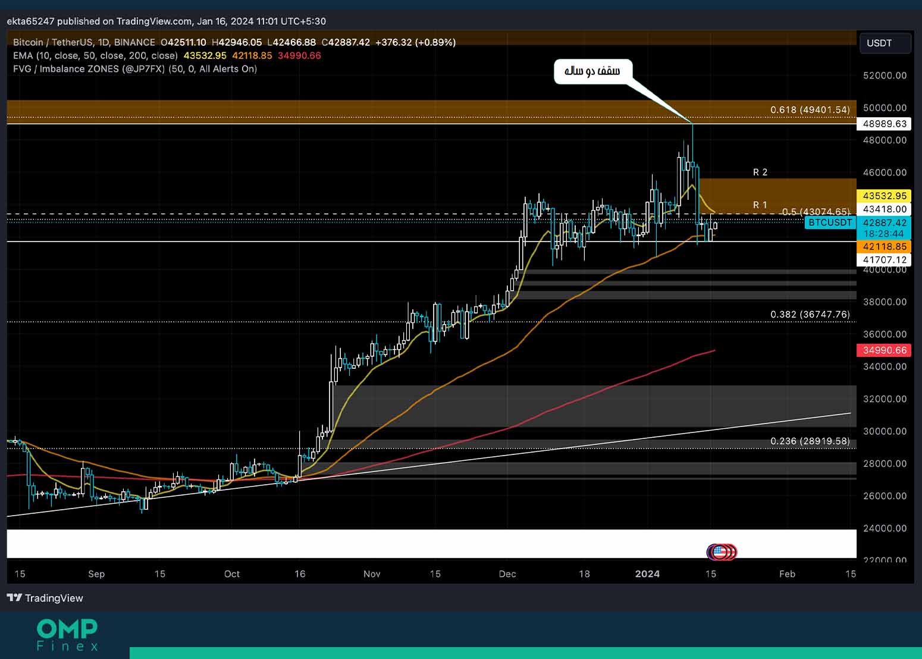This screenshot has width=922, height=659.
Task: Select the FVG / Imbalance ZONES indicator legend
Action: tap(135, 69)
